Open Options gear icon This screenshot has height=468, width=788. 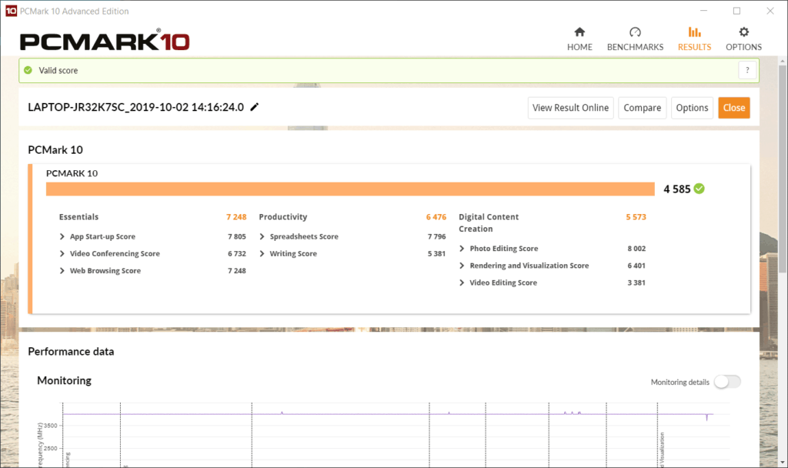pos(743,32)
